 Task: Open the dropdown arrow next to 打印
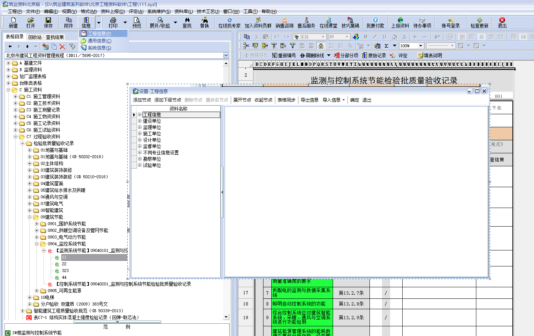pos(125,22)
